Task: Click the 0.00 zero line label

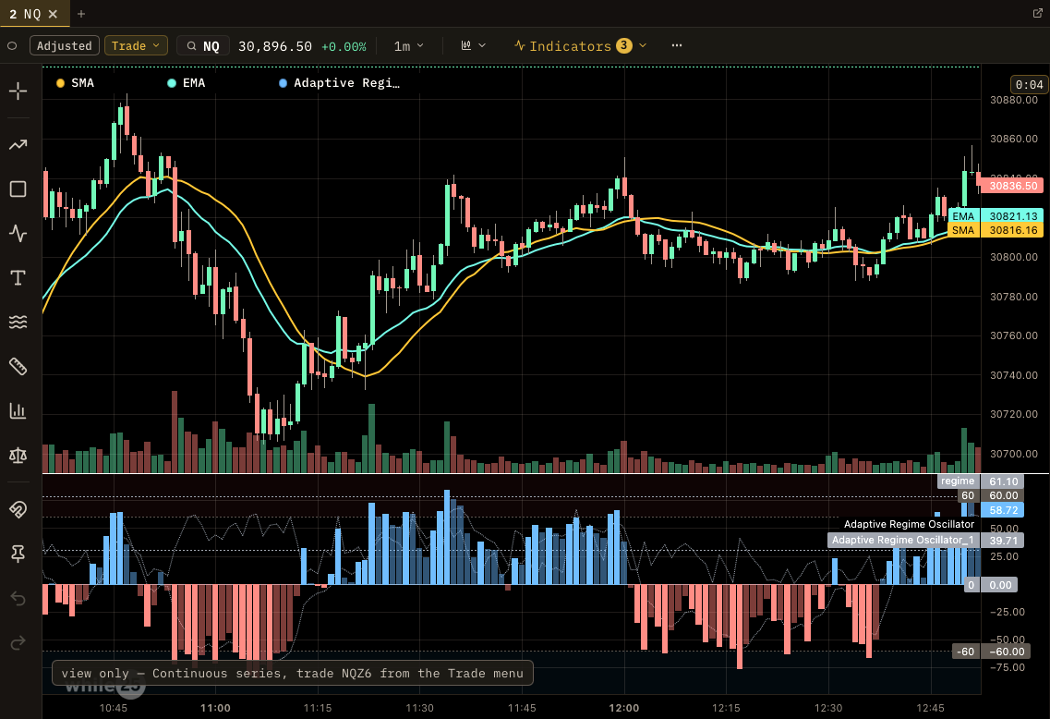Action: pos(1000,585)
